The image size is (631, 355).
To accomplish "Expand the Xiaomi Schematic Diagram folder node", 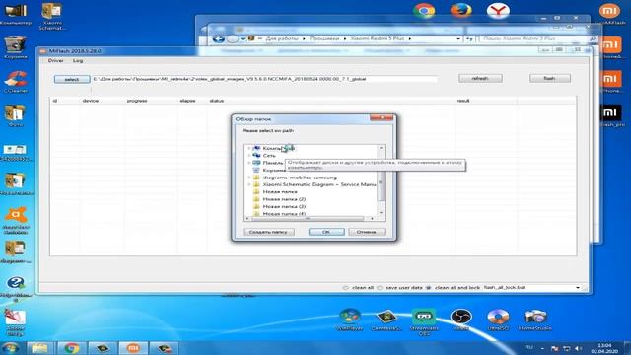I will coord(249,184).
